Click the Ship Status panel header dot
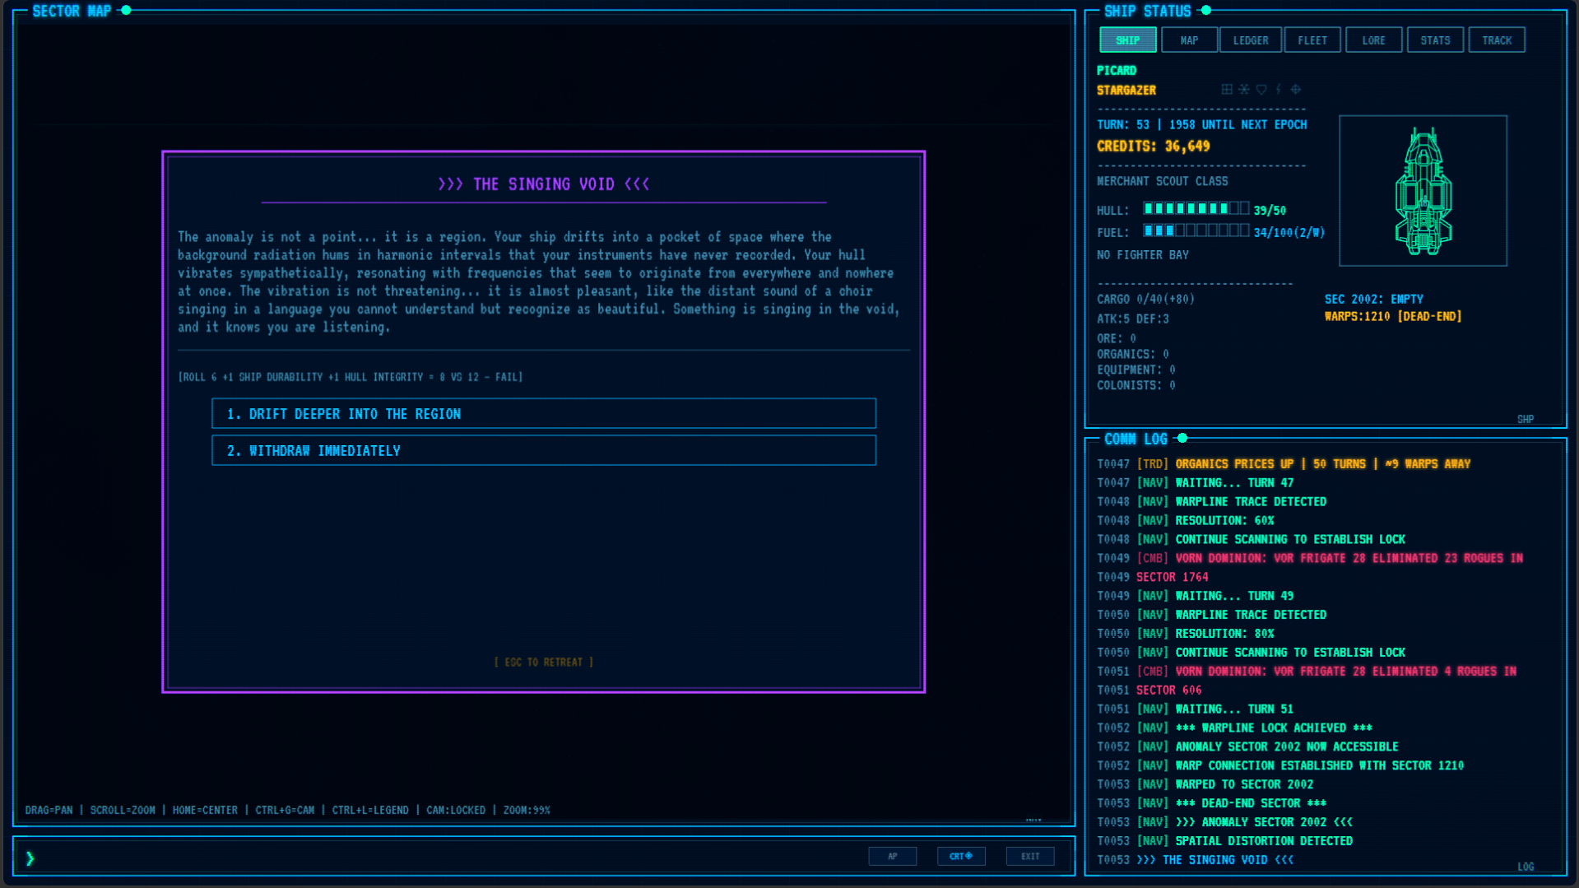 tap(1206, 11)
